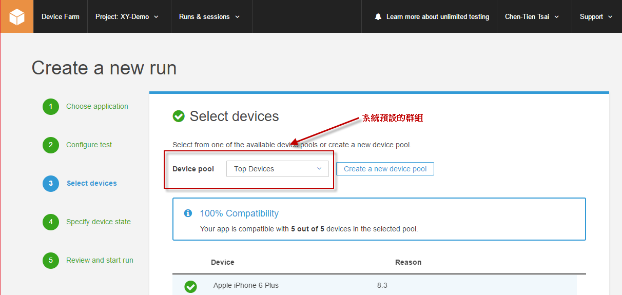
Task: Open the Support menu
Action: (x=596, y=17)
